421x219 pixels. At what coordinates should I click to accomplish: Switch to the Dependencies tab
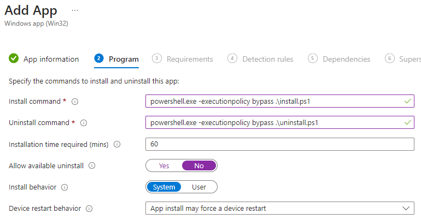346,59
